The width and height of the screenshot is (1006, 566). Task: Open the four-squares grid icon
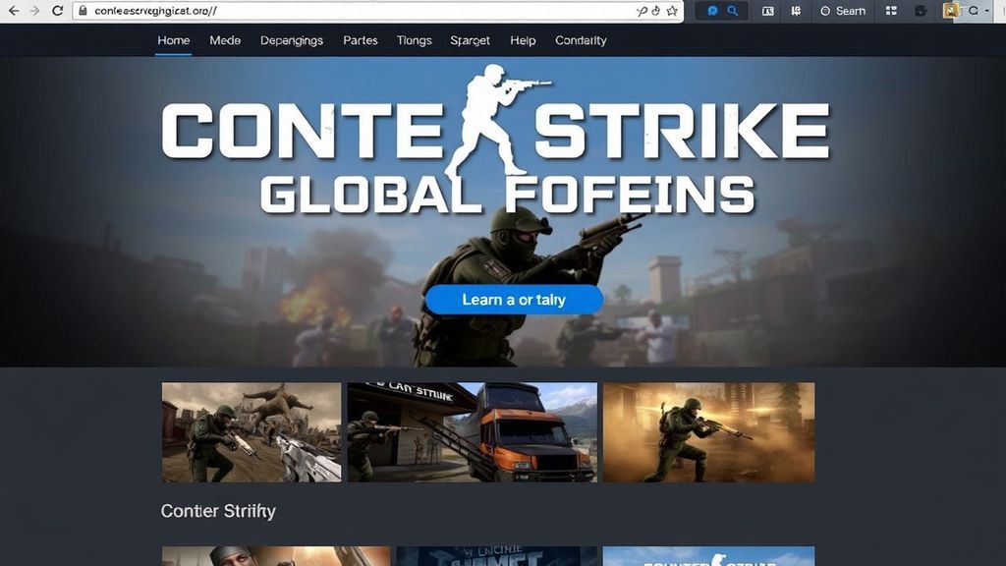891,11
